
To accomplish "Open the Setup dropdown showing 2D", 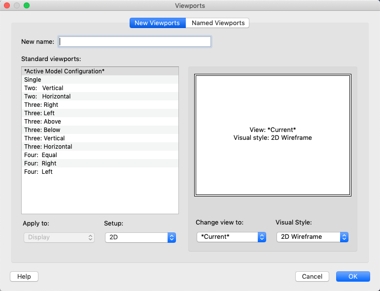I will pos(140,237).
